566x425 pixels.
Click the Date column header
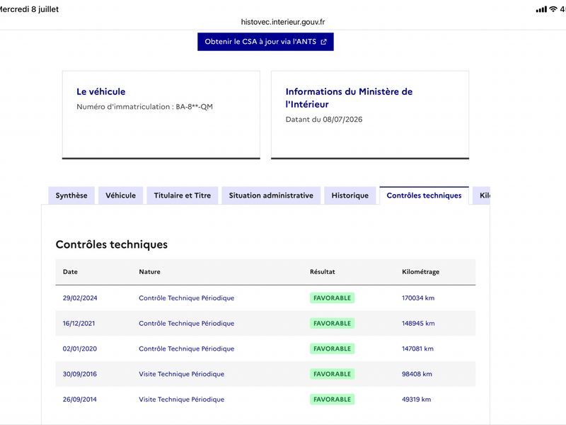click(70, 272)
